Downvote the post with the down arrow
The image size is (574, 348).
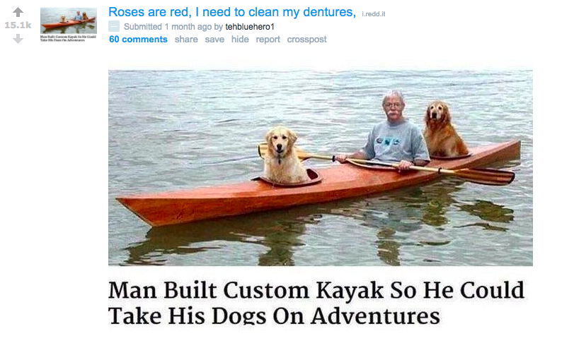[18, 39]
